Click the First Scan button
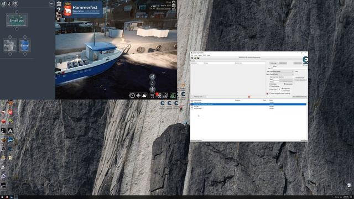 [x=273, y=63]
